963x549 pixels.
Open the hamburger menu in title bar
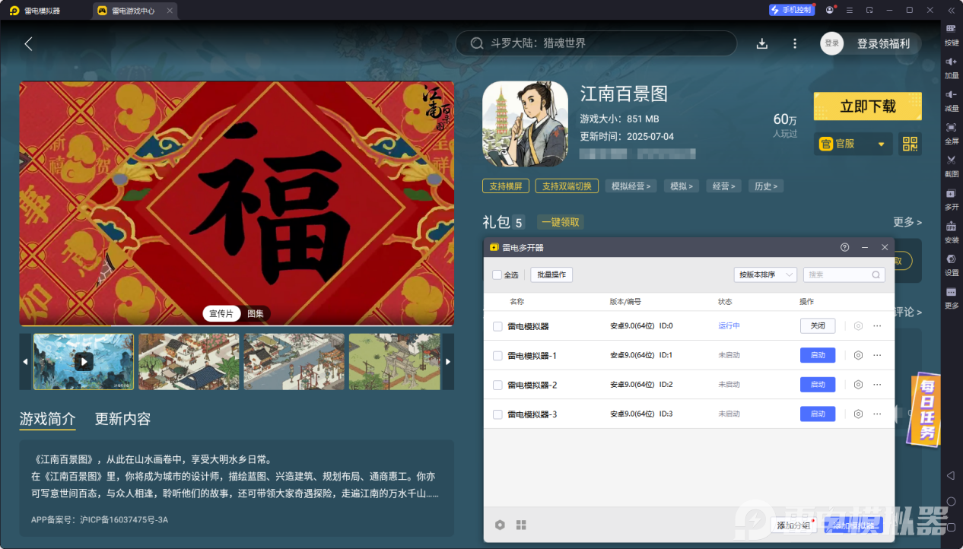tap(850, 10)
